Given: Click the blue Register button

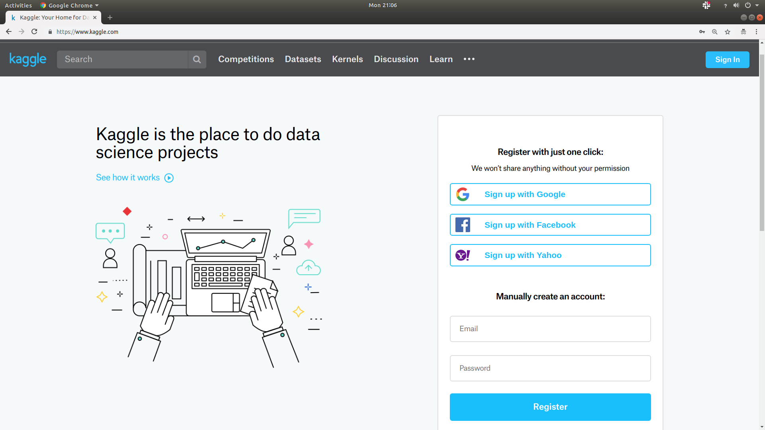Looking at the screenshot, I should coord(550,407).
